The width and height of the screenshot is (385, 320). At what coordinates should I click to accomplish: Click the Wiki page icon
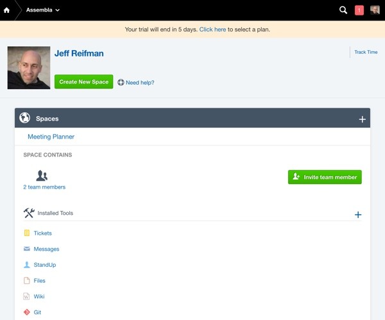tap(26, 296)
